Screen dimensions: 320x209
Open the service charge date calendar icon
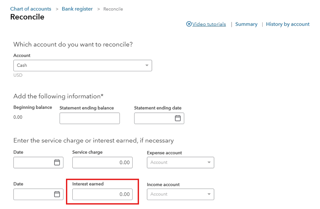(x=57, y=162)
